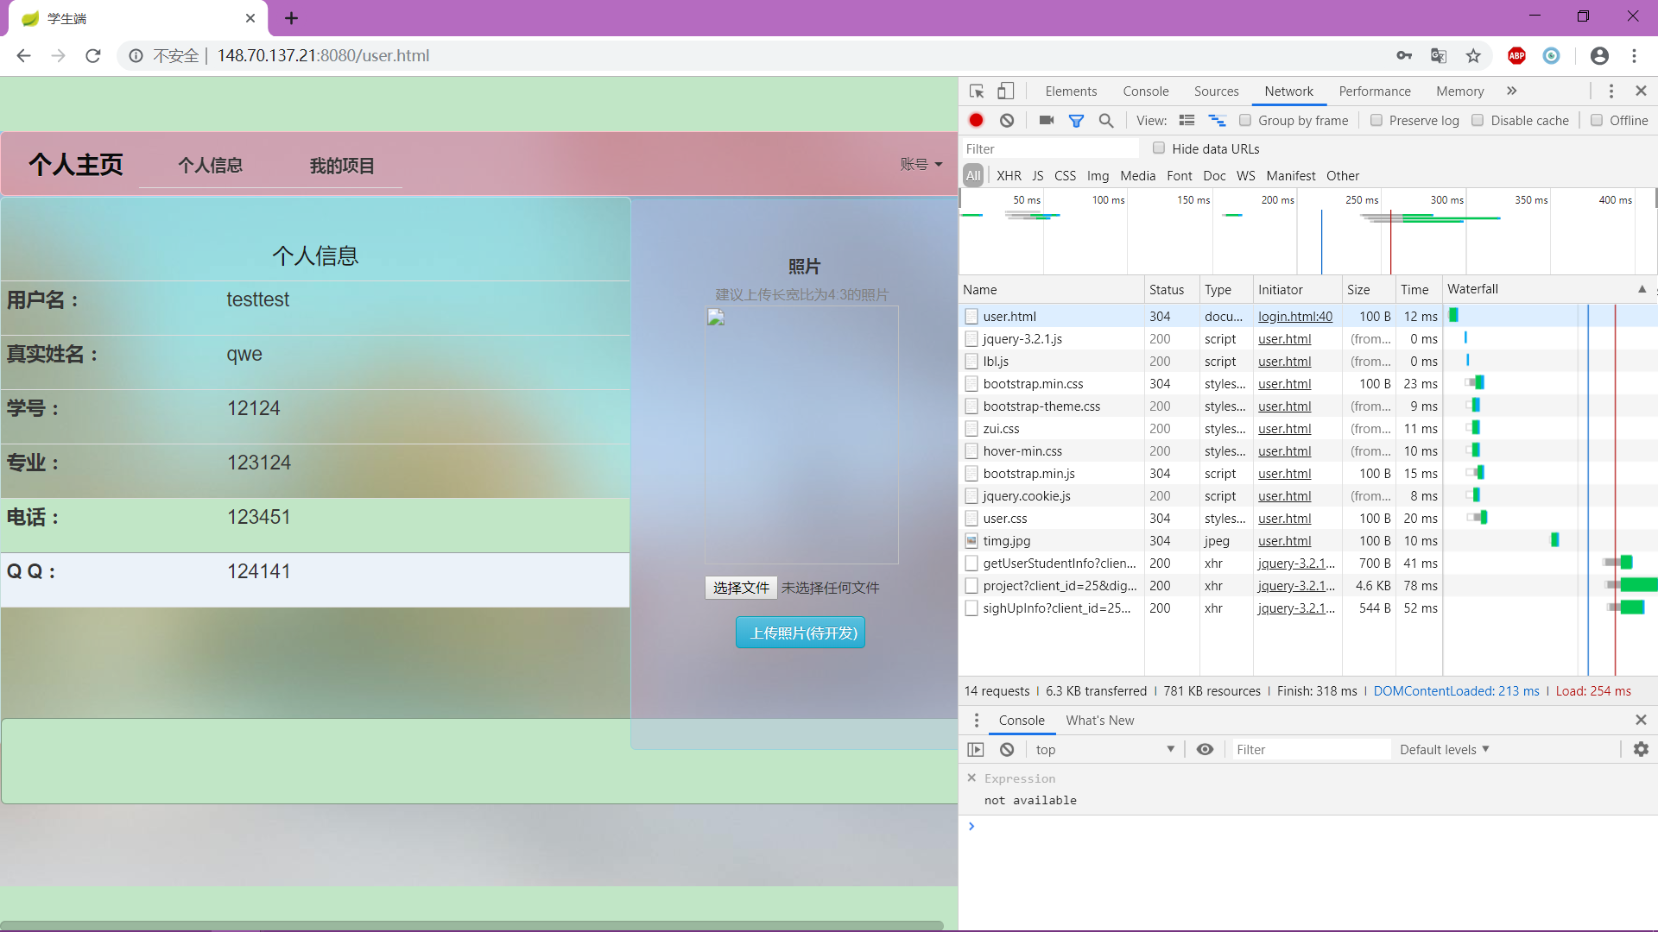
Task: Enable the Preserve log checkbox
Action: 1376,121
